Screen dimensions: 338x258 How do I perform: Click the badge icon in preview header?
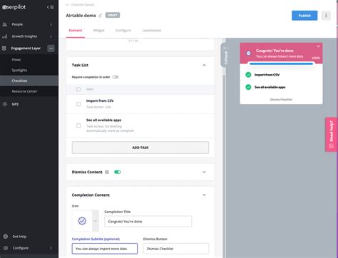[248, 53]
